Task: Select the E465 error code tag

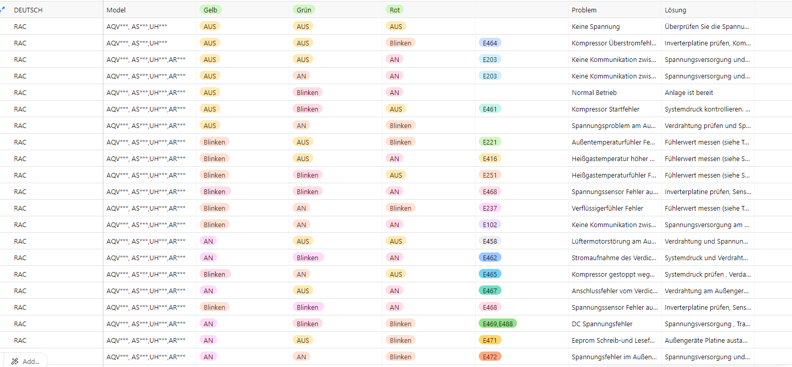Action: point(490,274)
